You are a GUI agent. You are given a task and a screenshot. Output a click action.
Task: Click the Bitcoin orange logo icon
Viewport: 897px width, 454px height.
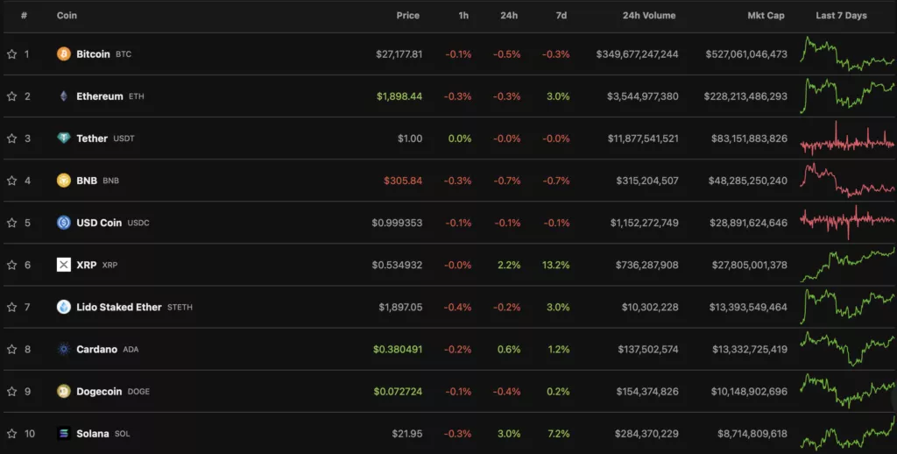(63, 53)
